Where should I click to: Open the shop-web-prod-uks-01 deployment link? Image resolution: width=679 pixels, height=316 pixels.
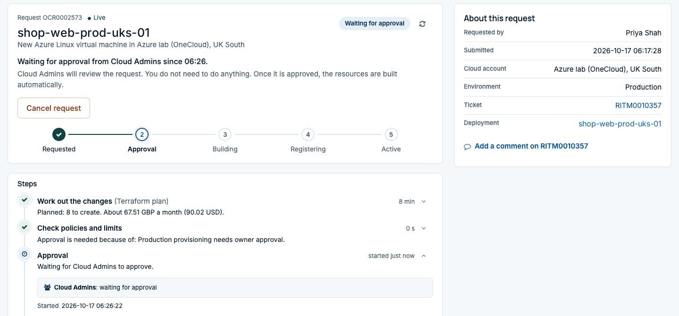pyautogui.click(x=620, y=124)
